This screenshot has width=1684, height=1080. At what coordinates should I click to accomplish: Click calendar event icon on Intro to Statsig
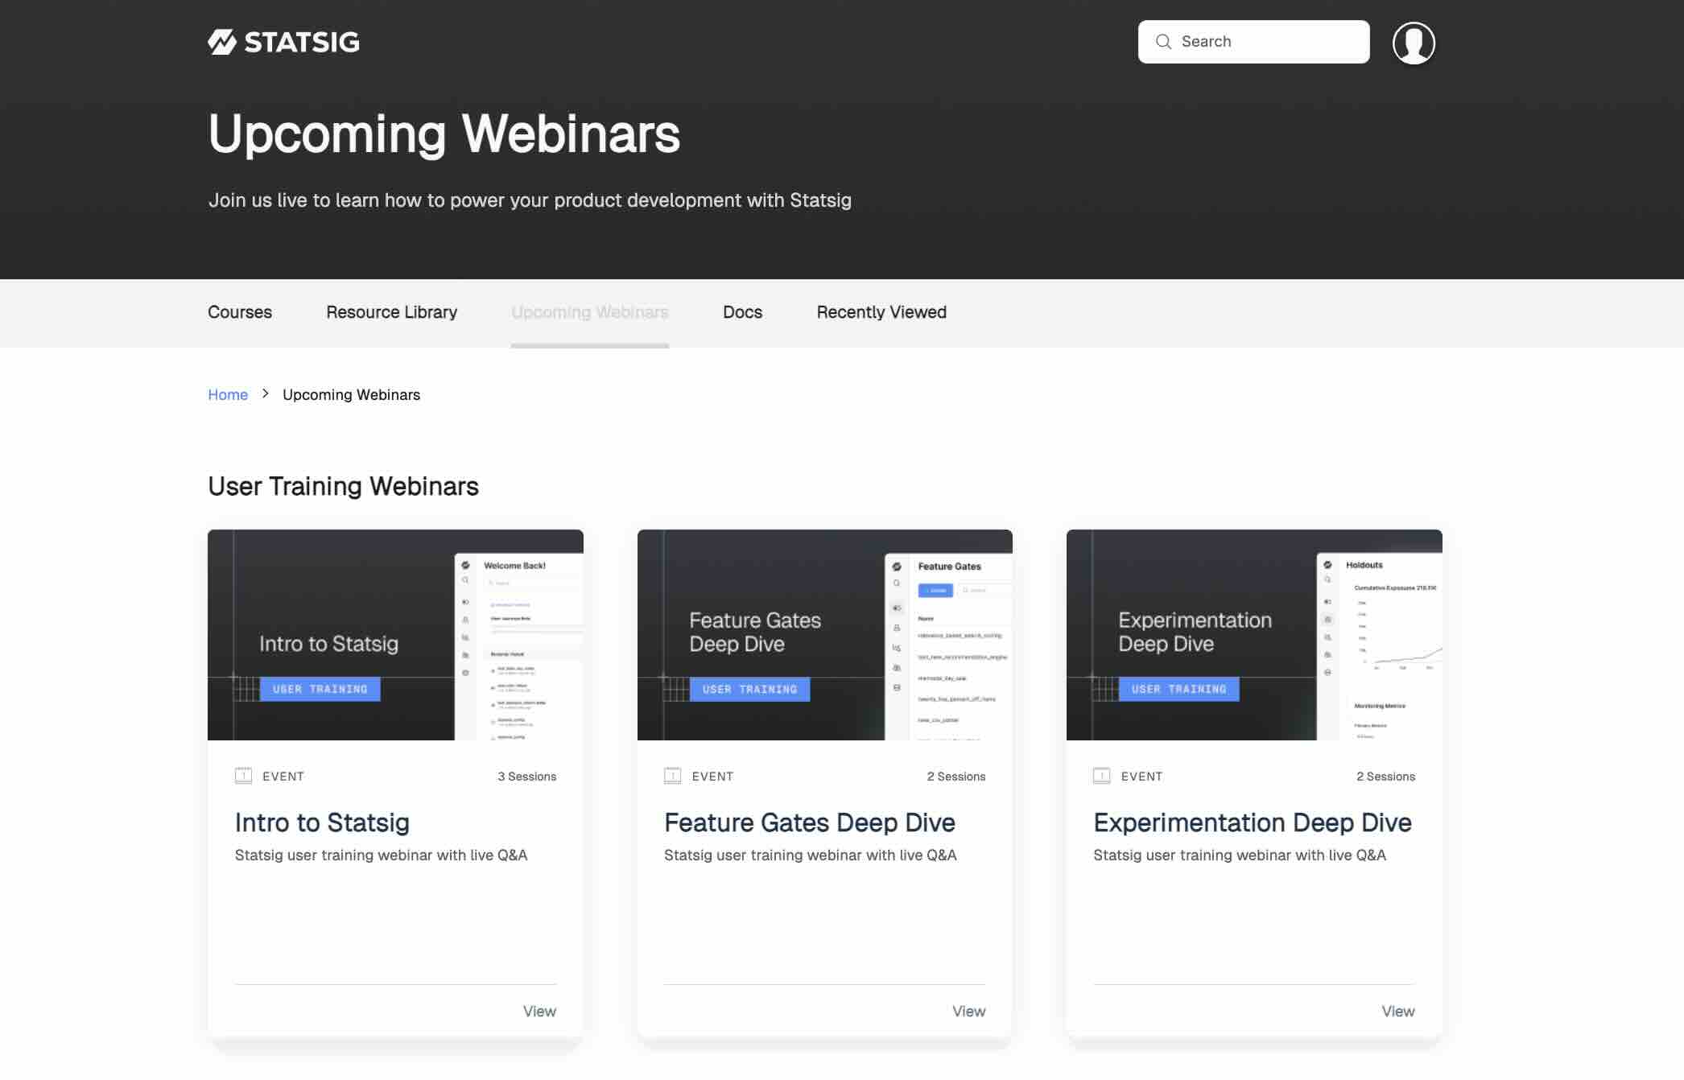pos(243,776)
